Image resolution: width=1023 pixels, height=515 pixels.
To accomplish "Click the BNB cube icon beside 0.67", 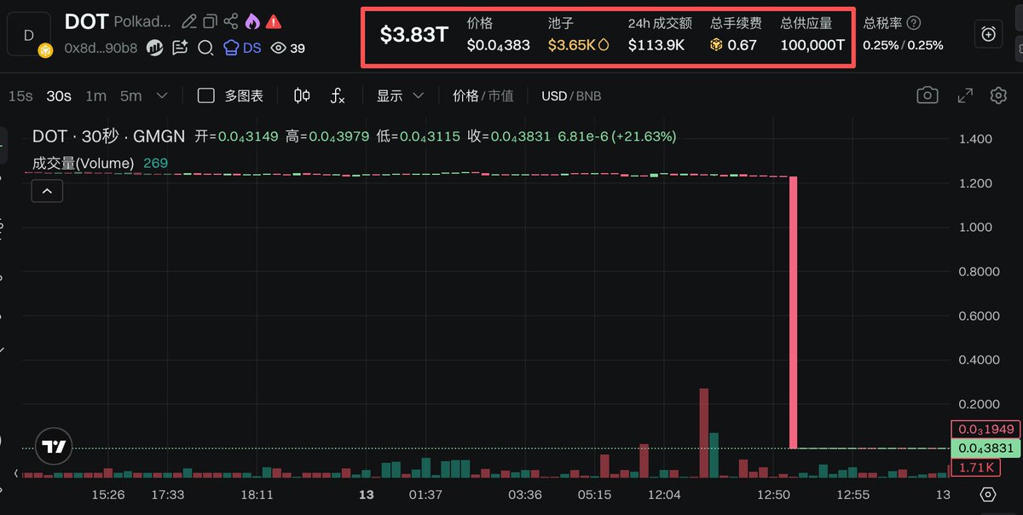I will [x=717, y=44].
